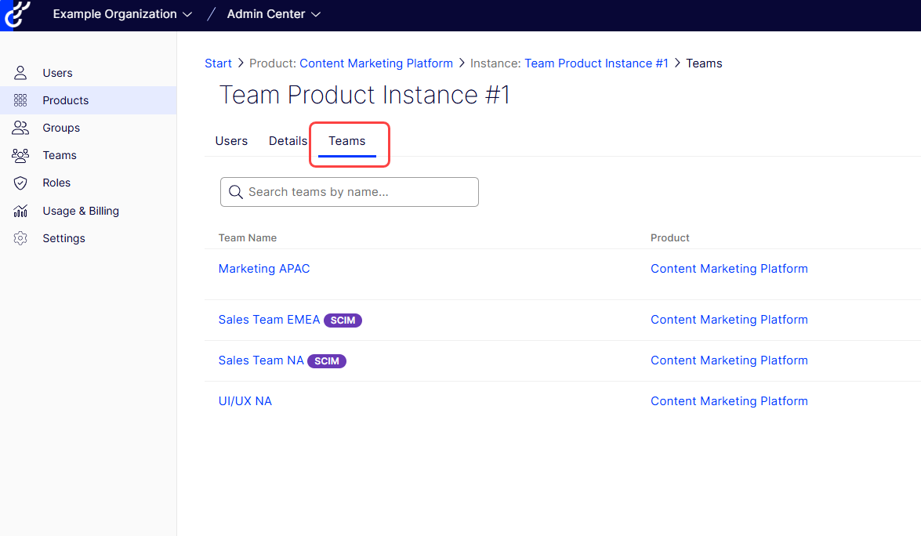
Task: Open the Details tab
Action: click(288, 141)
